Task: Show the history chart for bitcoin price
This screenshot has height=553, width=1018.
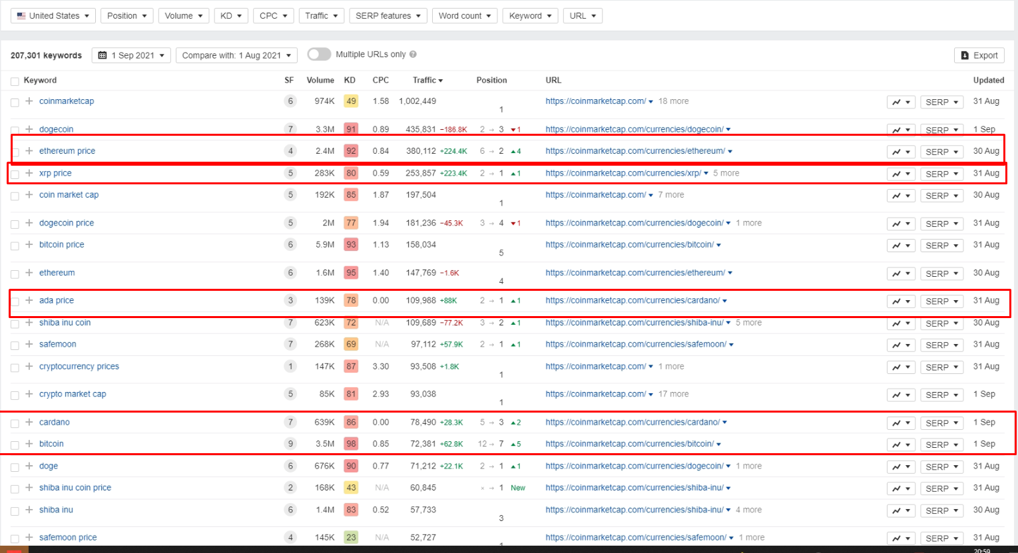Action: [x=901, y=246]
